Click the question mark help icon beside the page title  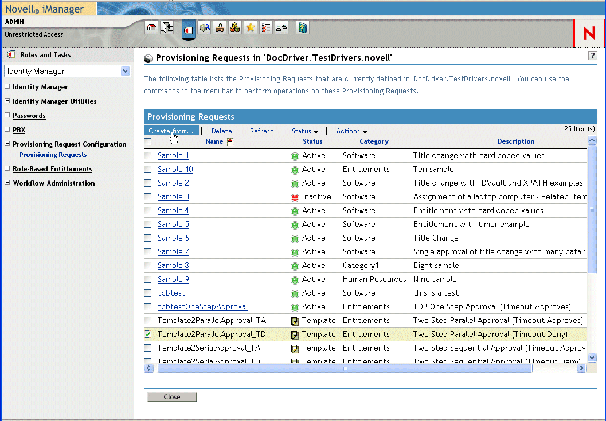pos(593,56)
